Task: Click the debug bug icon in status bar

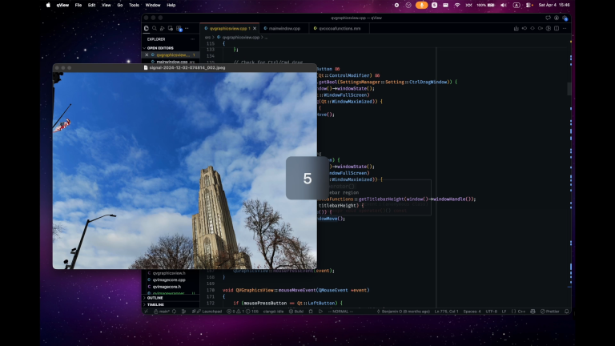Action: point(311,312)
